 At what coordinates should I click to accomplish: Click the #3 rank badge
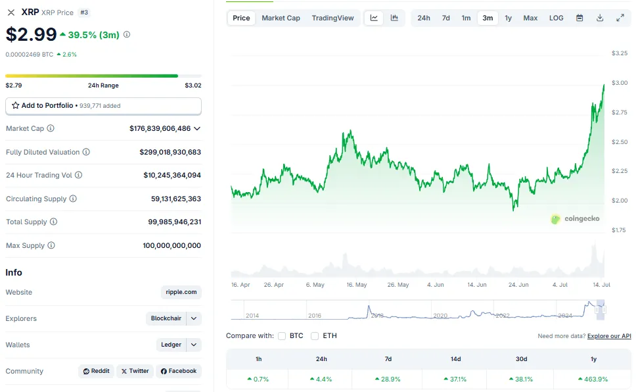(84, 12)
